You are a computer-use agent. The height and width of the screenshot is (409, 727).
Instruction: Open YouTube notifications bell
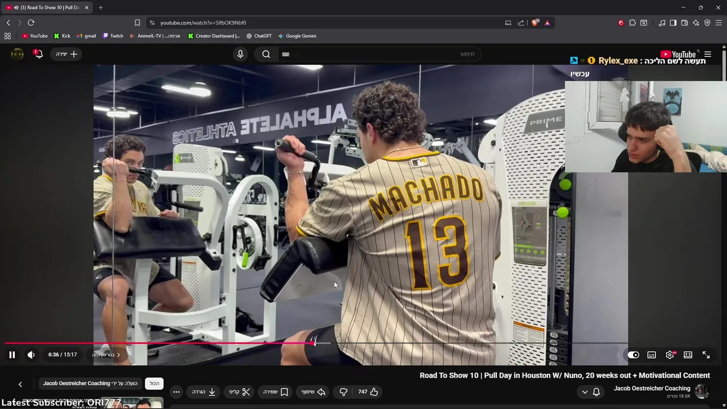point(38,54)
